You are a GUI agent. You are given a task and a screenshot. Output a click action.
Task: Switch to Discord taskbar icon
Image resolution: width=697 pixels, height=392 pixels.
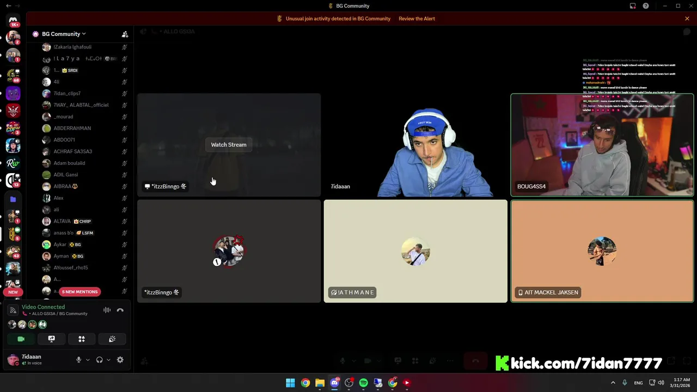click(x=334, y=383)
